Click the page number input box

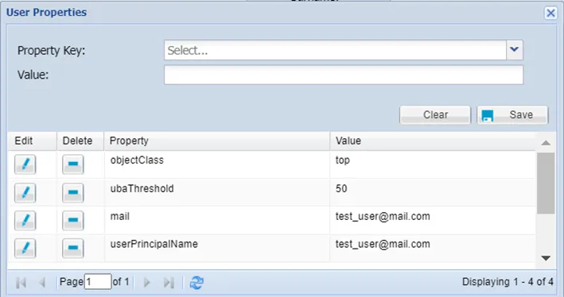click(98, 282)
